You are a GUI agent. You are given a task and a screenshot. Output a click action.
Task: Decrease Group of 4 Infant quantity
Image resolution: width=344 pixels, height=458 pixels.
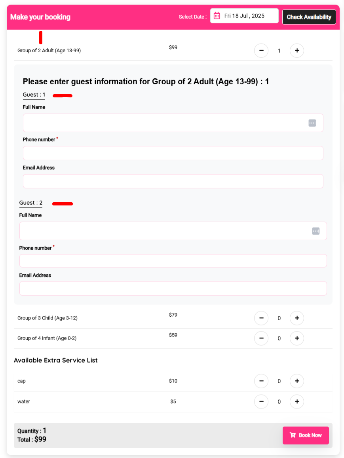[261, 338]
